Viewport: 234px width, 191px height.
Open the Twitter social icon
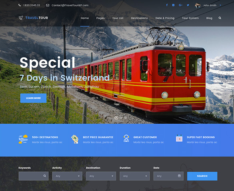[x=188, y=5]
